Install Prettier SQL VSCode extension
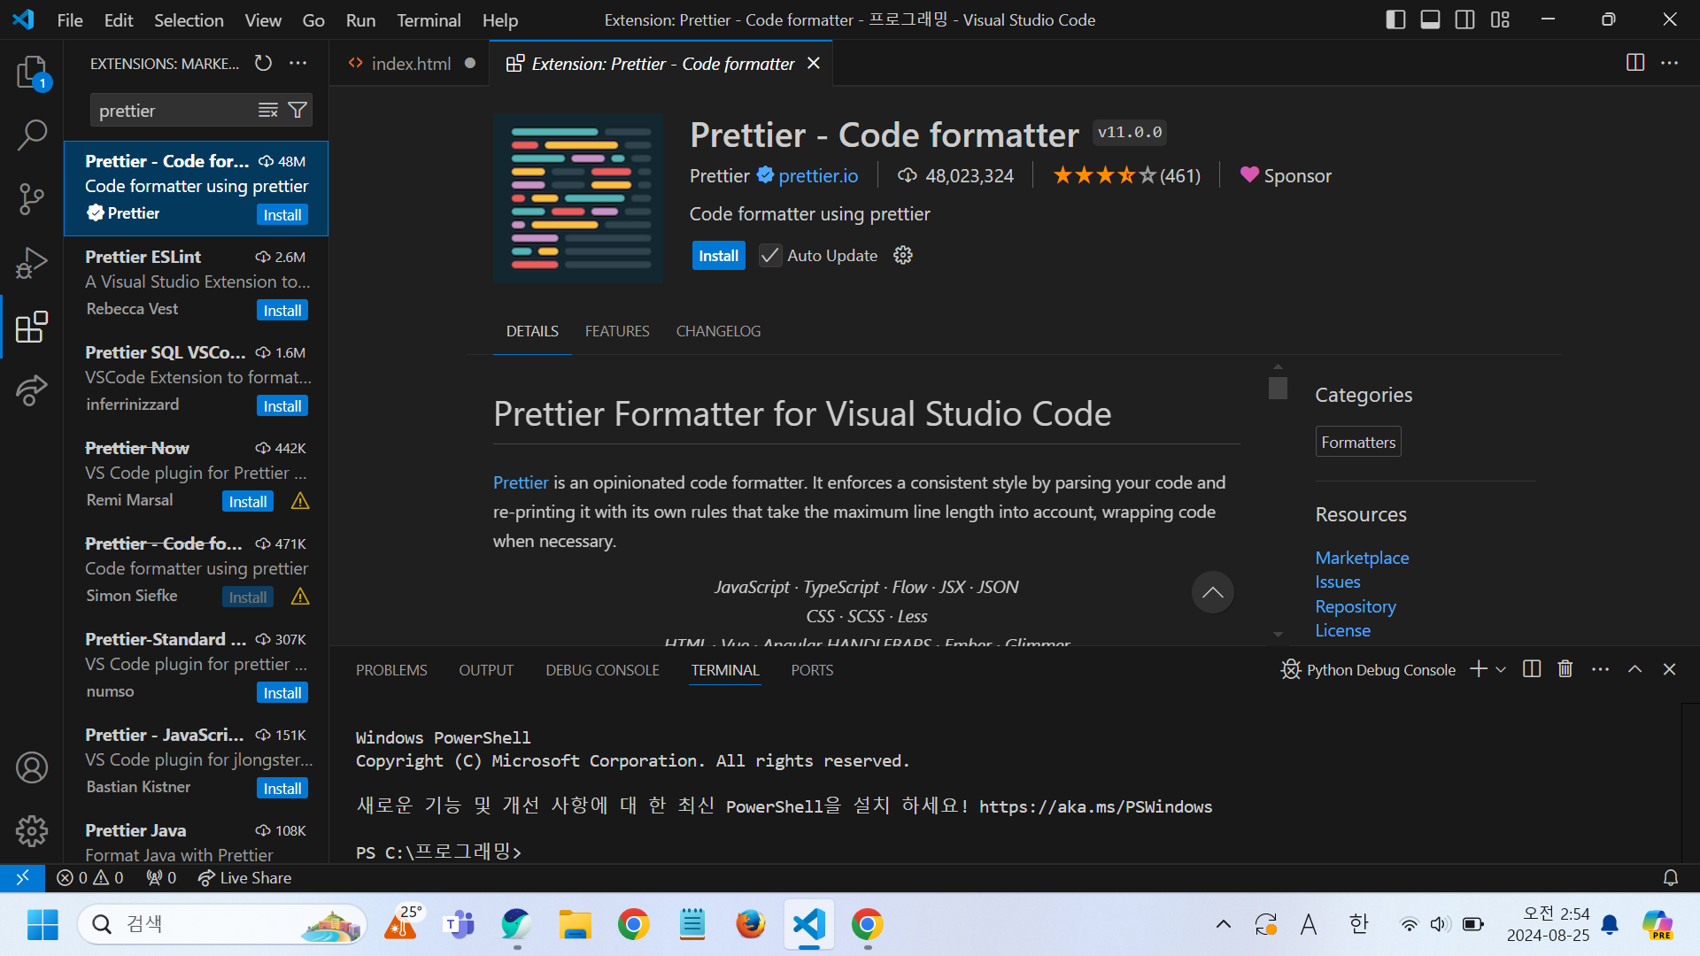Screen dimensions: 1700x956 click(x=282, y=406)
